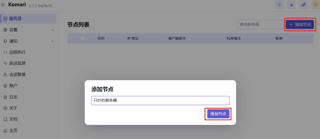
Task: Open 文档 link in sidebar
Action: pyautogui.click(x=13, y=119)
